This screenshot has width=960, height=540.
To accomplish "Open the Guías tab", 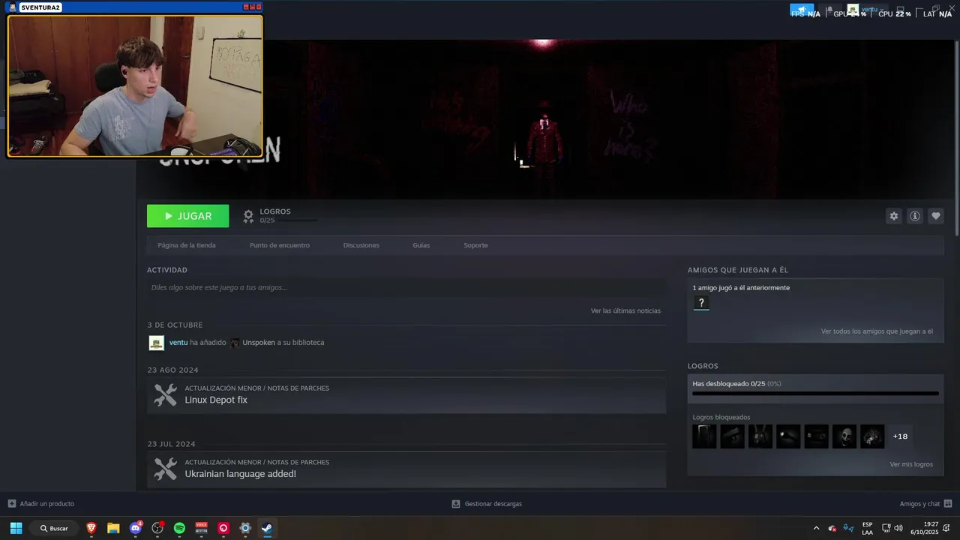I will coord(421,245).
